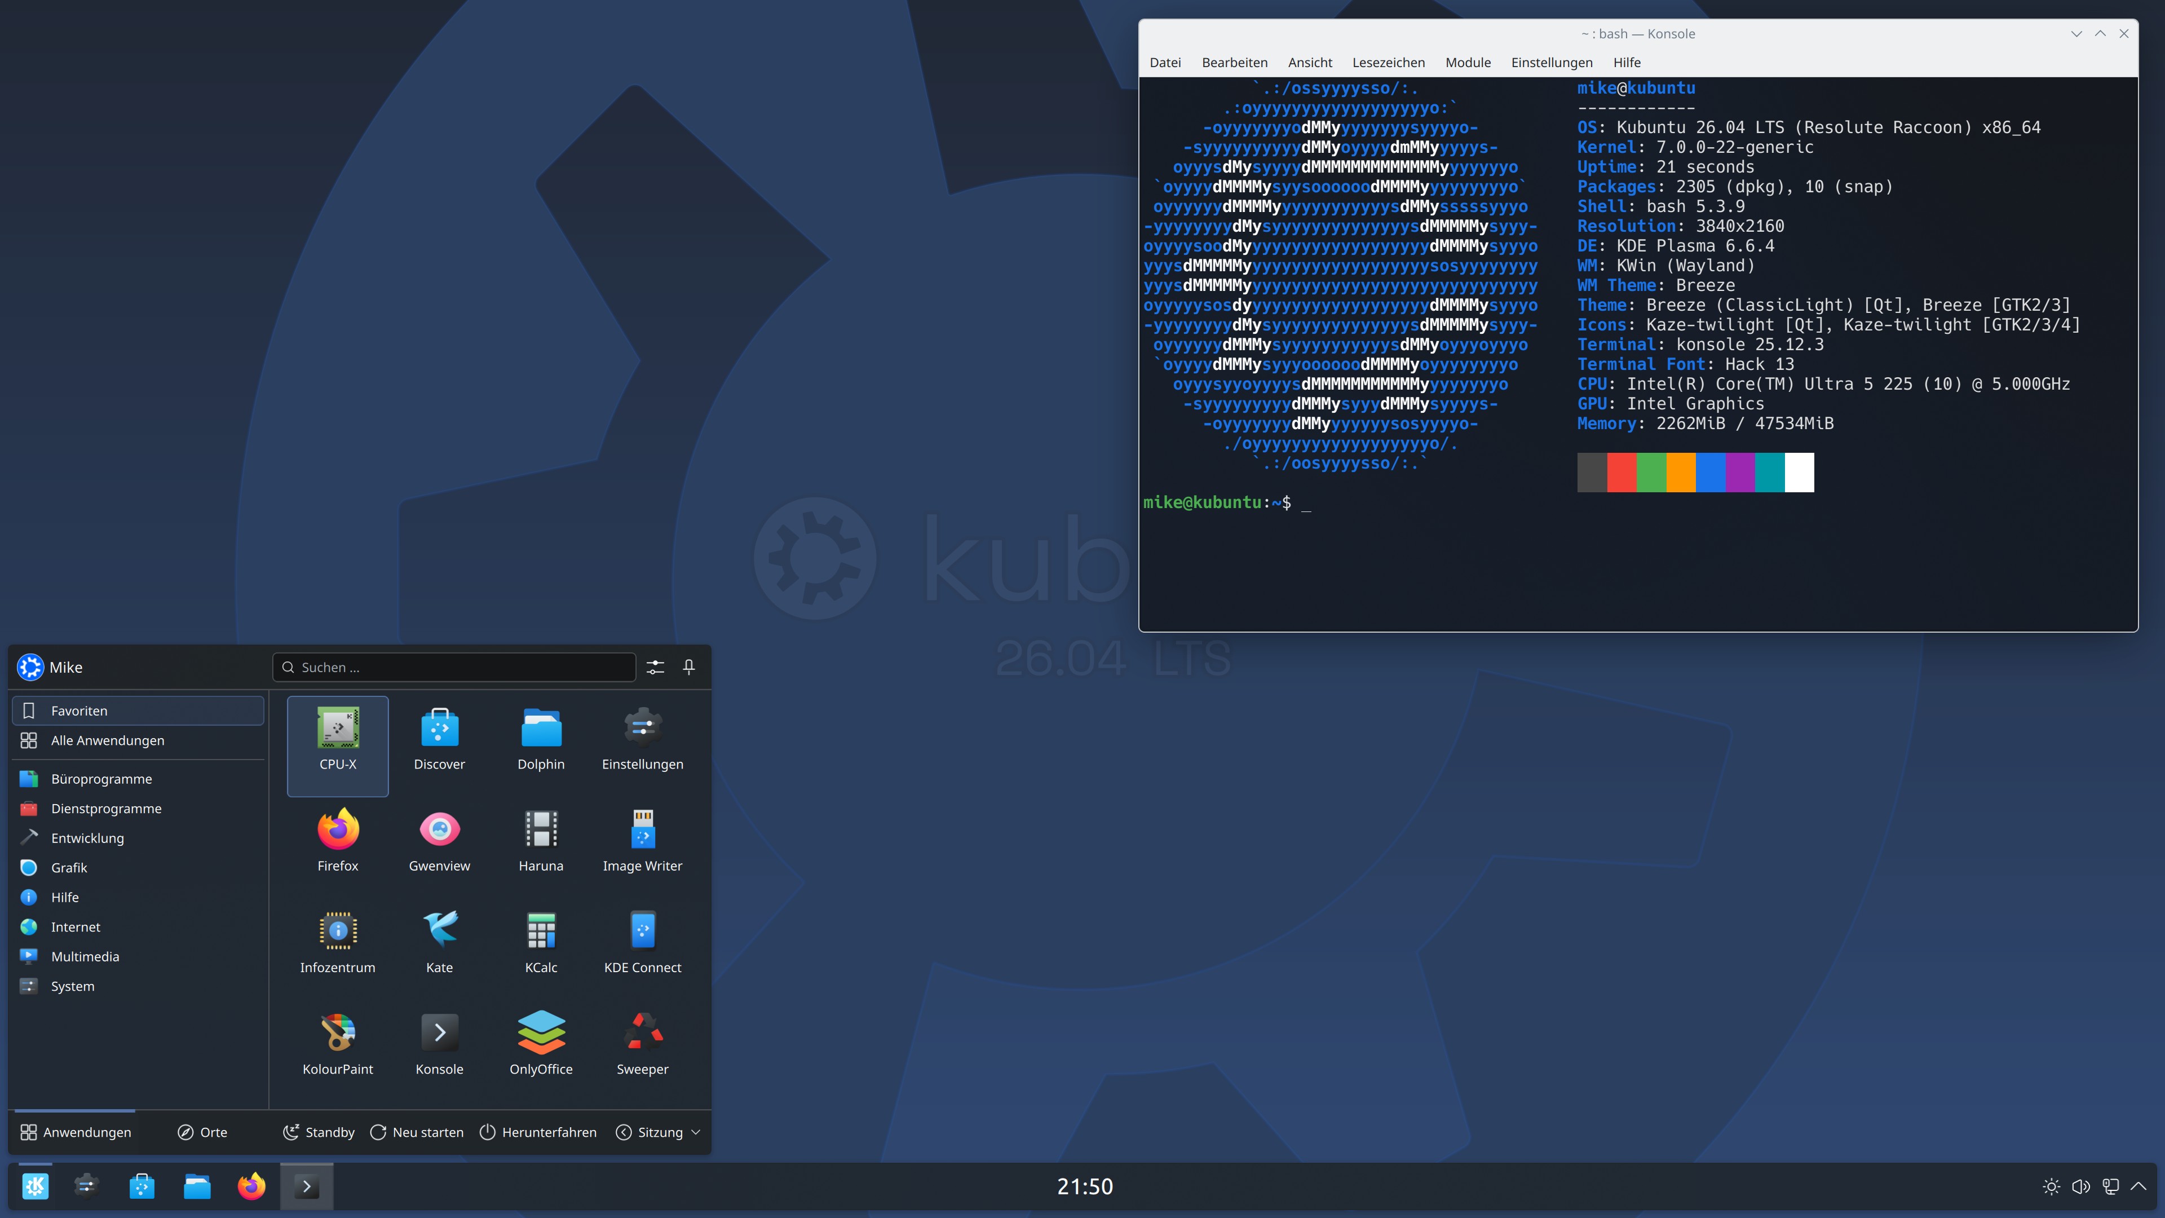This screenshot has width=2165, height=1218.
Task: Switch to Konsole taskbar entry
Action: tap(307, 1186)
